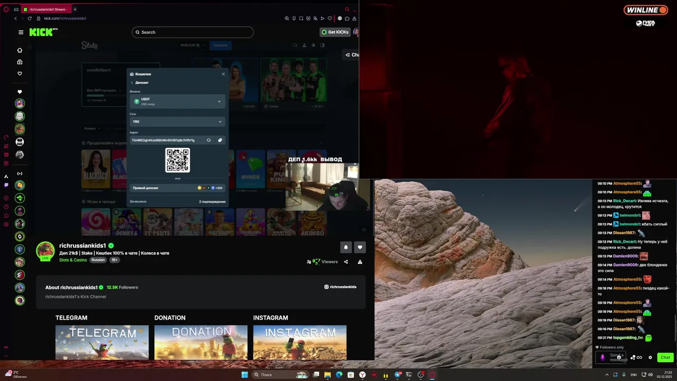677x381 pixels.
Task: Focus the Kick Search box
Action: [193, 32]
